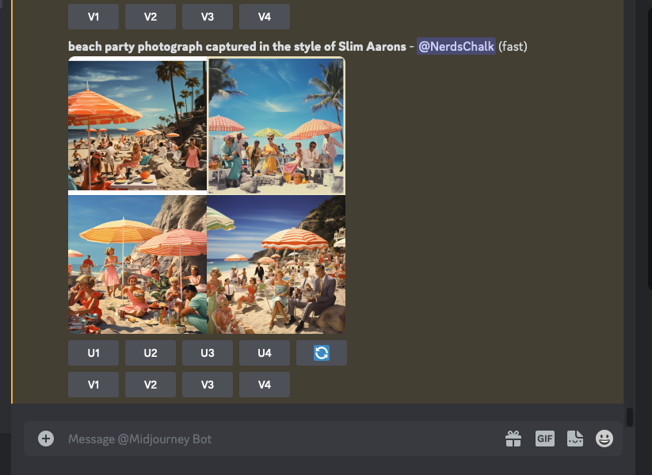This screenshot has width=652, height=475.
Task: Click V1 button above the beach party prompt
Action: (x=93, y=17)
